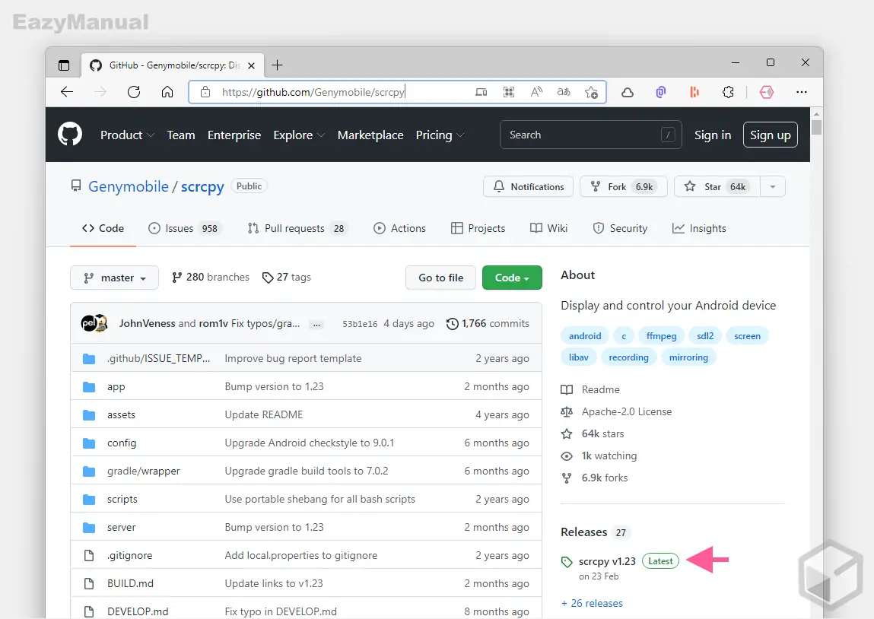The height and width of the screenshot is (619, 874).
Task: Click the read aloud icon in address bar
Action: tap(536, 92)
